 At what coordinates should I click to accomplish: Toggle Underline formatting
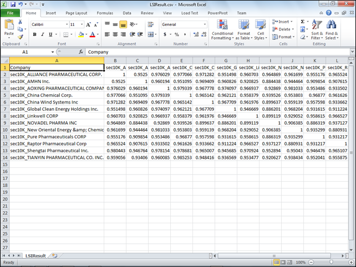(50, 34)
